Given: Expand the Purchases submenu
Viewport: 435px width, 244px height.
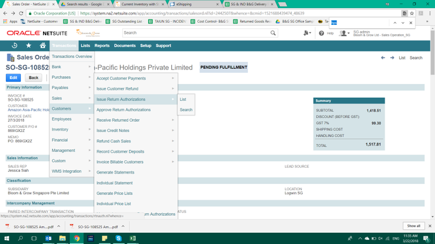Looking at the screenshot, I should (72, 77).
